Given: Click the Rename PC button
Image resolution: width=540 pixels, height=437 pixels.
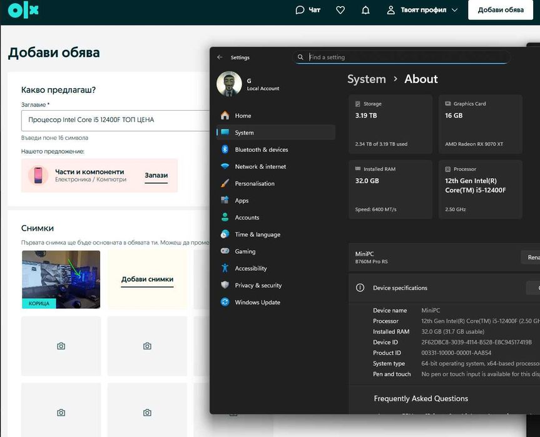Looking at the screenshot, I should 531,257.
